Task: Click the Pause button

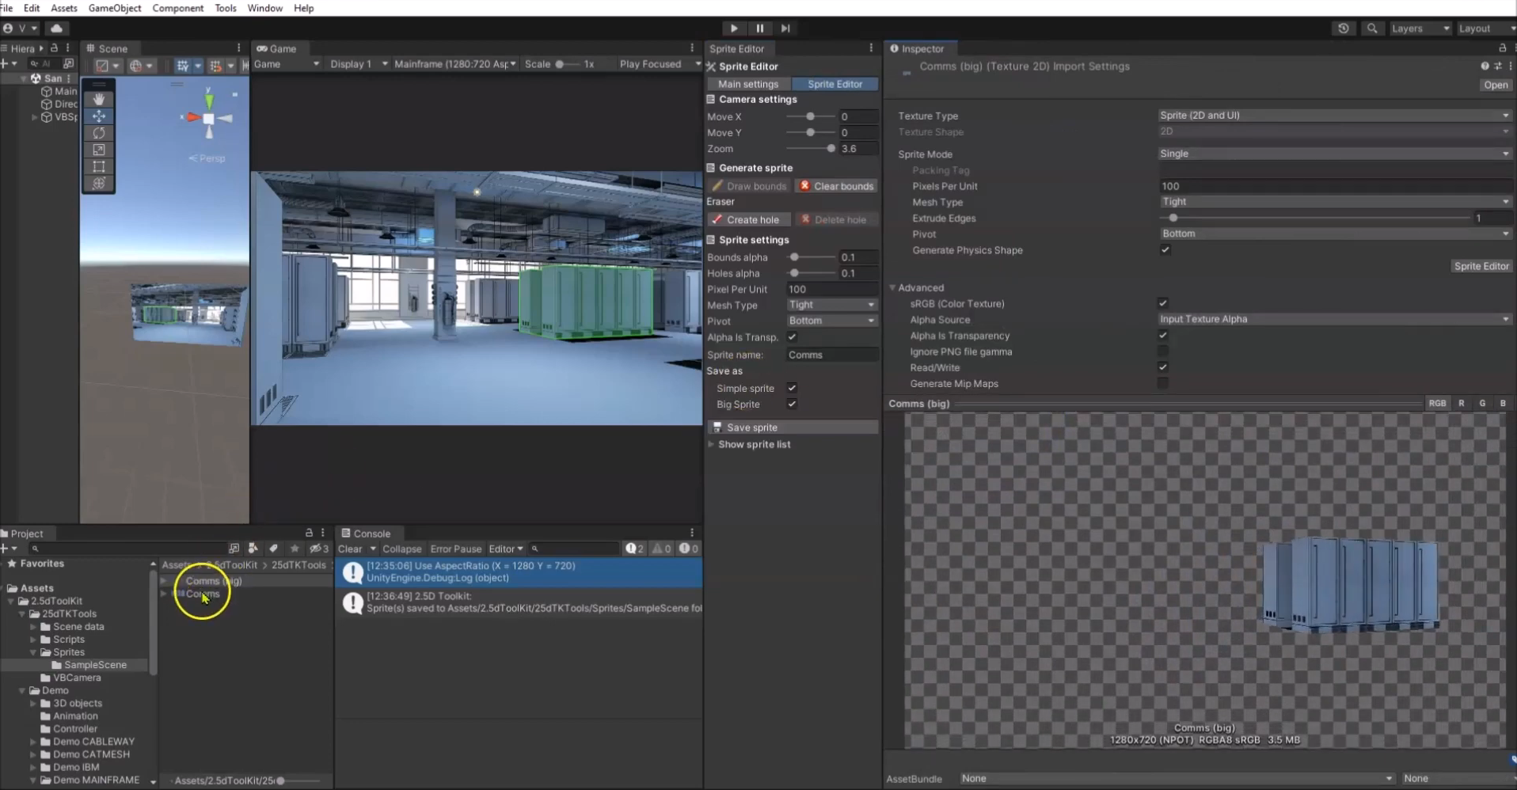Action: coord(759,28)
